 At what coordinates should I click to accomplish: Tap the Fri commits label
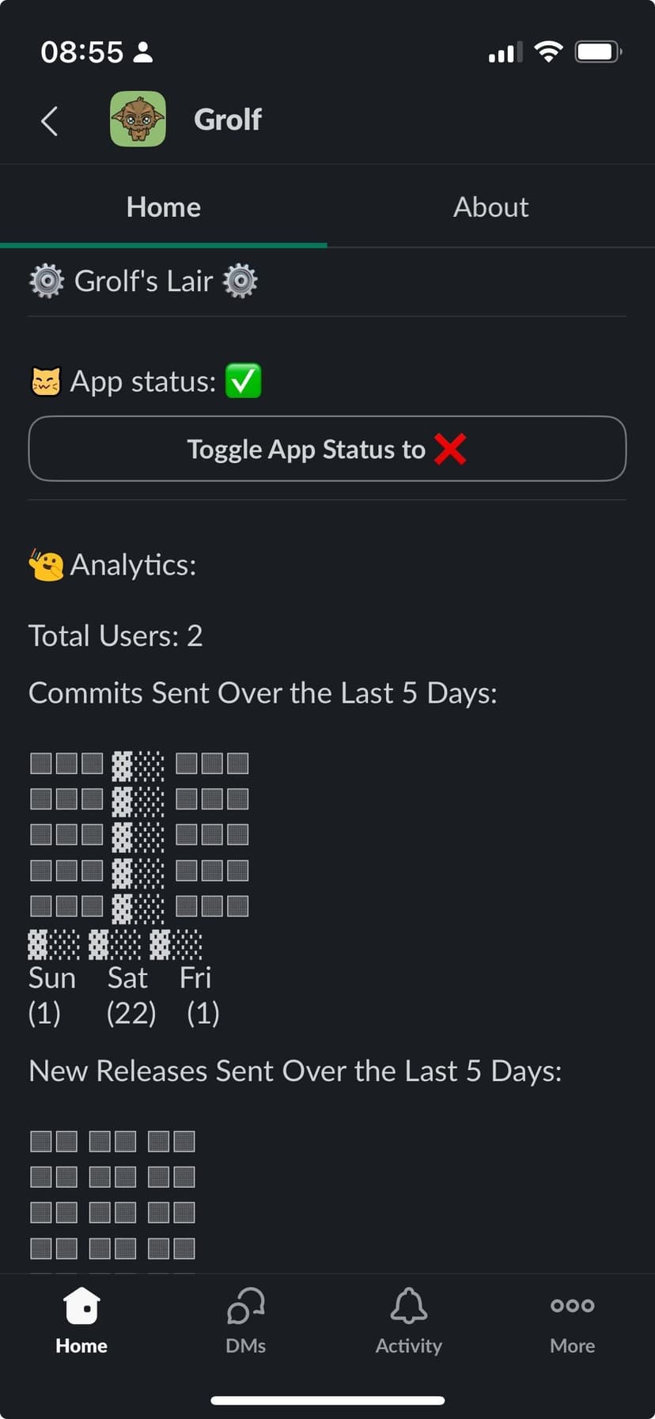[x=195, y=978]
